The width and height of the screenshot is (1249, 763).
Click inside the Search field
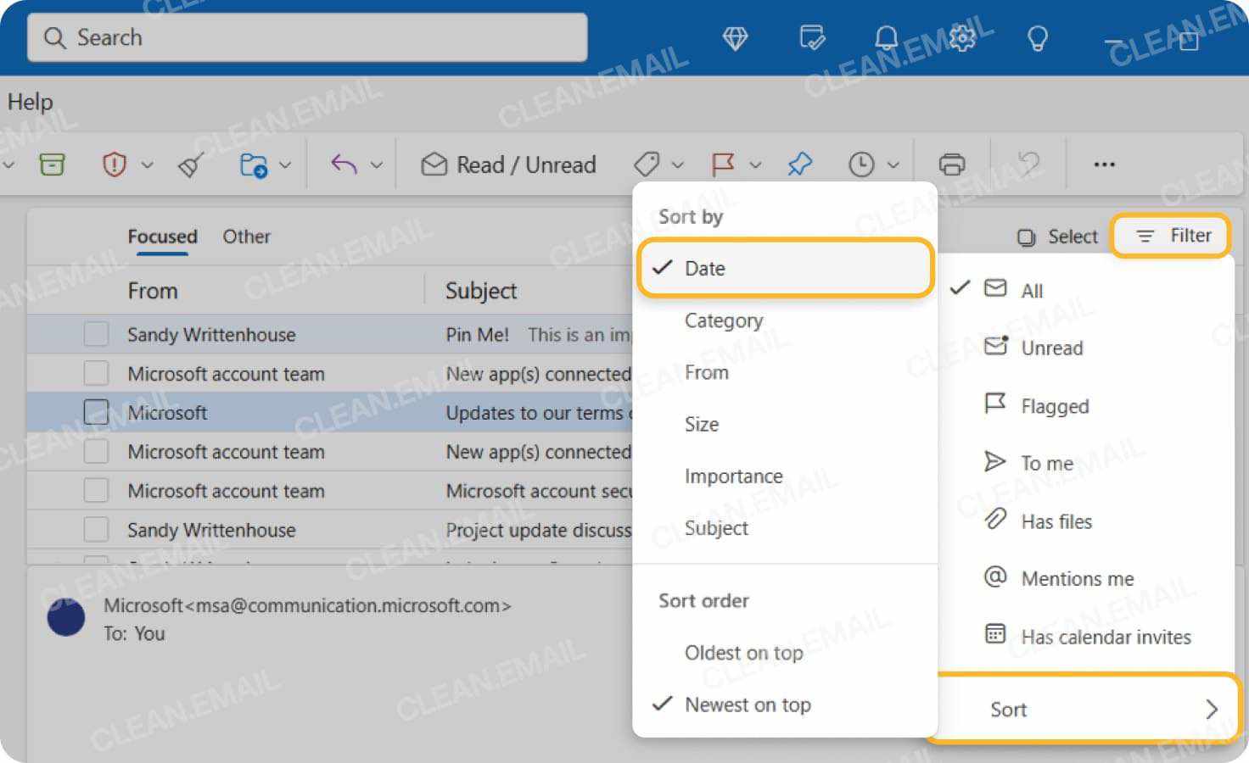point(305,37)
